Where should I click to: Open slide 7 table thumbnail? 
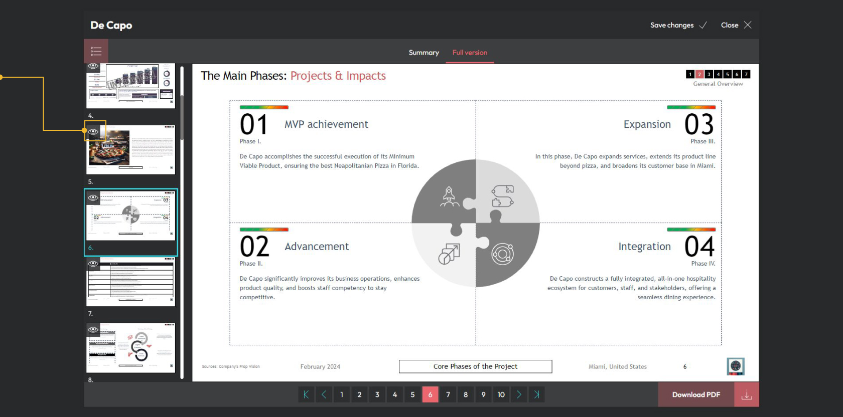[131, 282]
